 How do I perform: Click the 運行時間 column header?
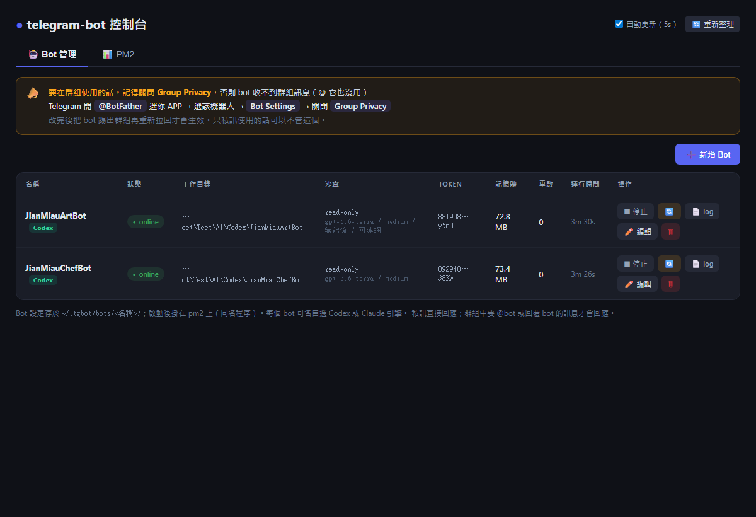585,184
